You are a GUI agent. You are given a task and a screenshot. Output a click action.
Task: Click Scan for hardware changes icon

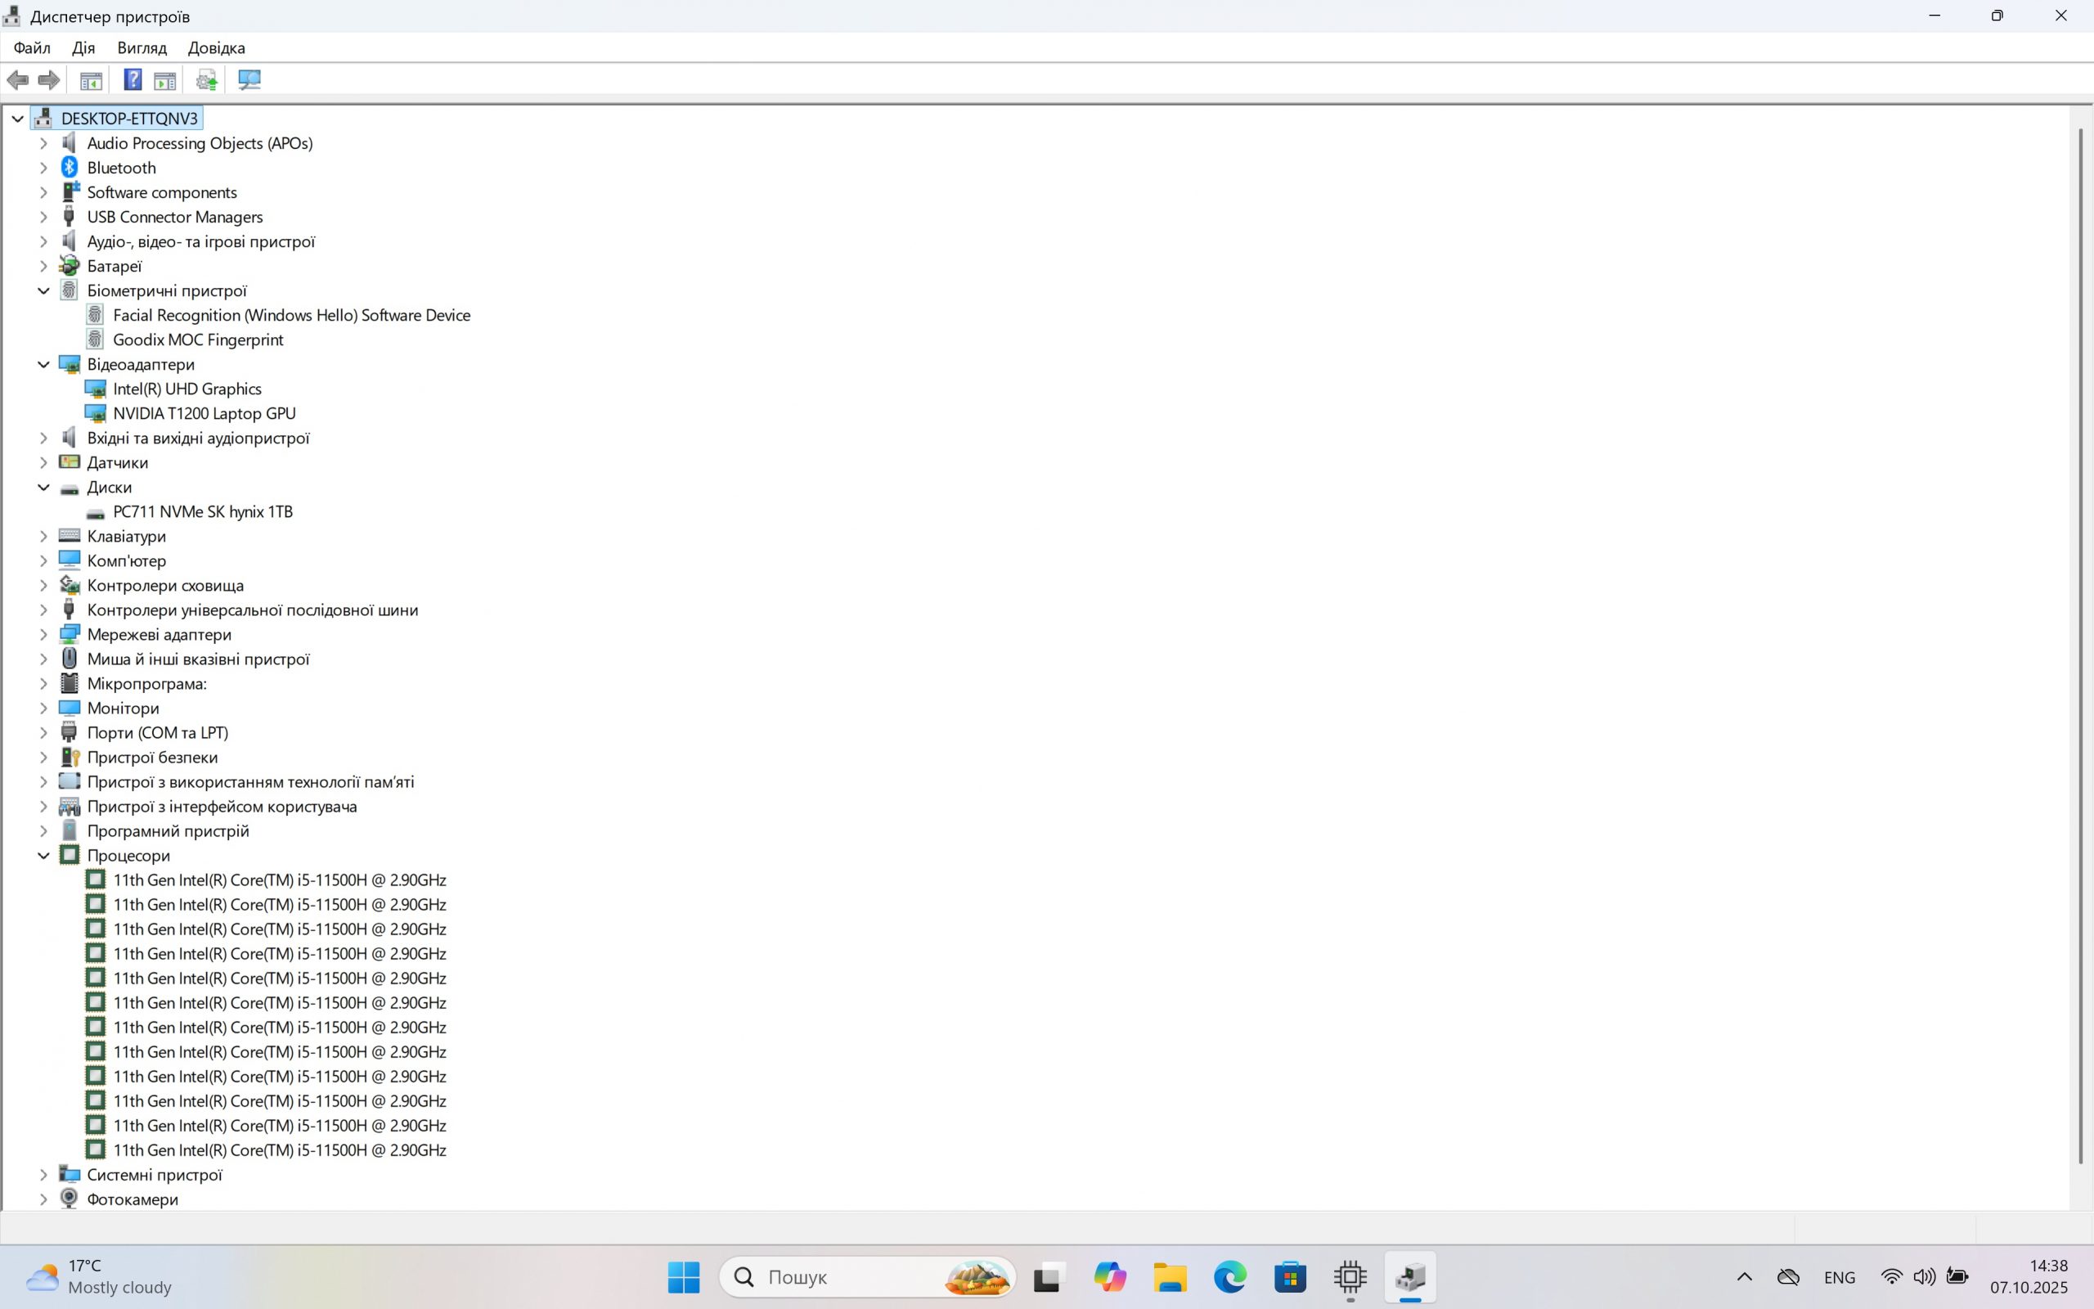tap(249, 79)
